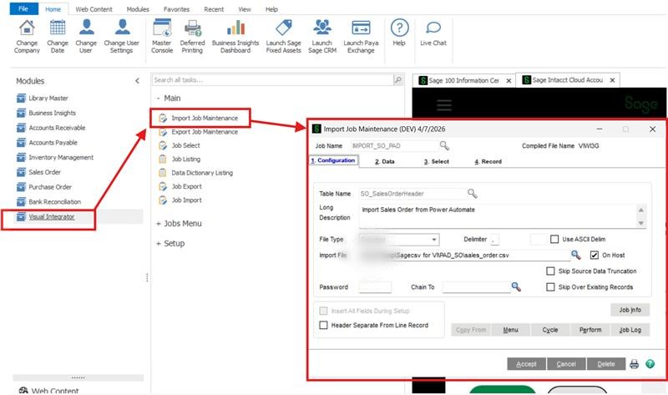The image size is (668, 395).
Task: Click the Cancel button
Action: (566, 364)
